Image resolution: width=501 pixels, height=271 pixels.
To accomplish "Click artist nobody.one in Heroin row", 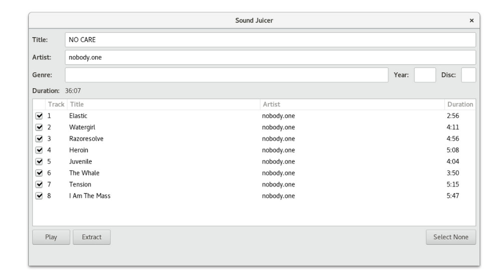I will point(278,150).
